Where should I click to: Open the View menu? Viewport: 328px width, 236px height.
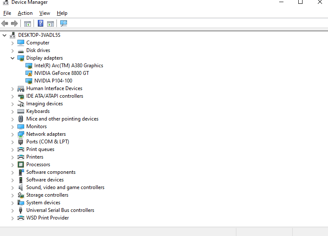45,13
